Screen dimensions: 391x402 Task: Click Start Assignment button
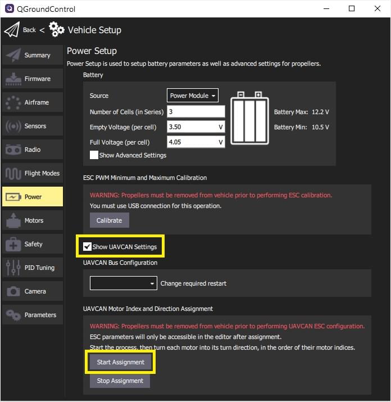(120, 362)
